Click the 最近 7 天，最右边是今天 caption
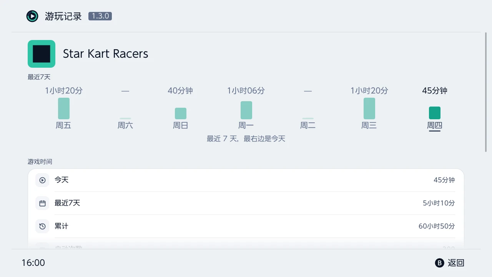This screenshot has width=492, height=277. (246, 139)
